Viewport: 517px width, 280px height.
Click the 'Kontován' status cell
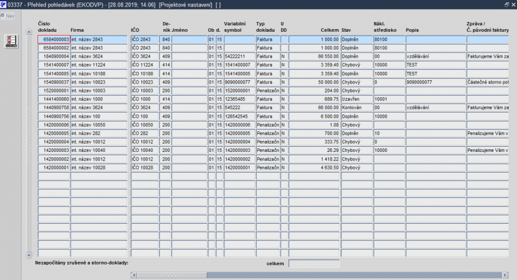tap(357, 107)
